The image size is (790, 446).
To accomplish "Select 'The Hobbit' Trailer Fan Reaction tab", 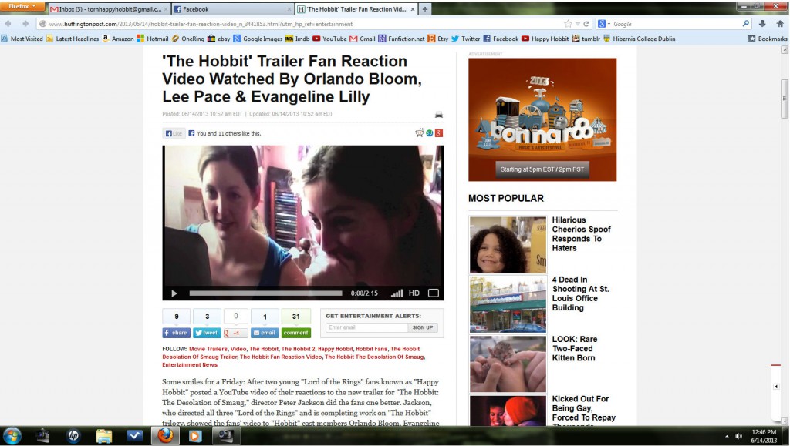I will click(x=356, y=9).
